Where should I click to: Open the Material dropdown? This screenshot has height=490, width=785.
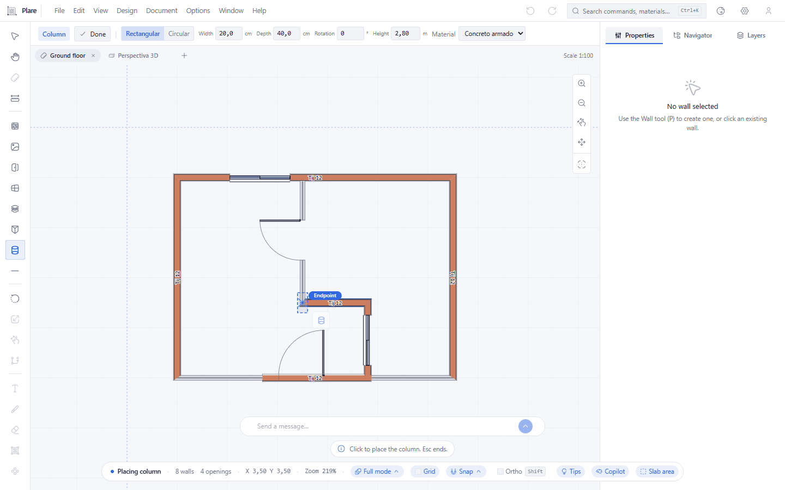(x=492, y=34)
